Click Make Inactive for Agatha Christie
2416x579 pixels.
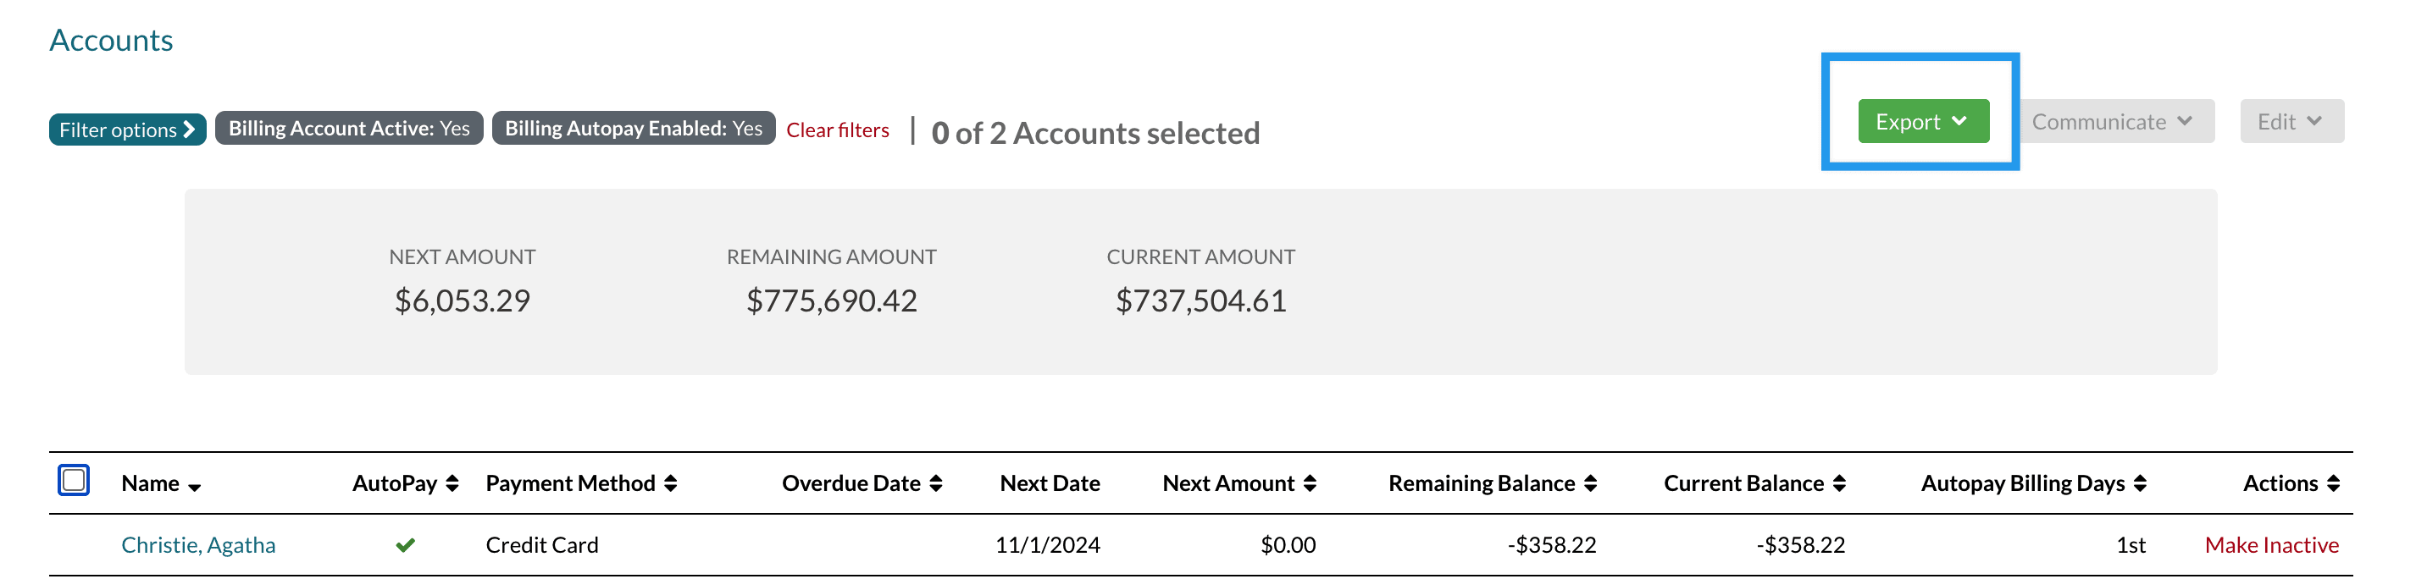(2270, 545)
